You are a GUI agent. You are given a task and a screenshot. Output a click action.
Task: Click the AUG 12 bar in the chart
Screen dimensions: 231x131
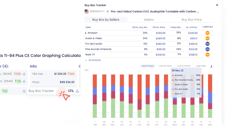pyautogui.click(x=139, y=96)
